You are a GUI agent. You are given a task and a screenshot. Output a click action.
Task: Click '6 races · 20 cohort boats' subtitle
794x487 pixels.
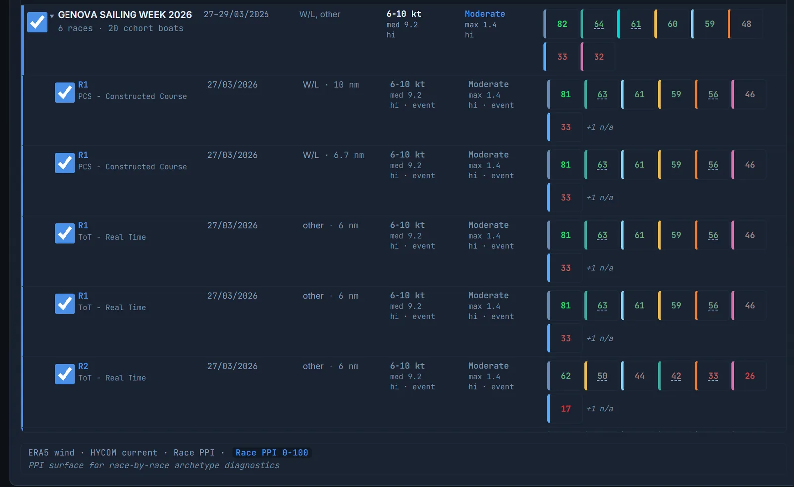121,28
